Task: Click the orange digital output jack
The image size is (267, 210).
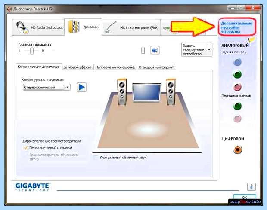Action: click(x=237, y=149)
